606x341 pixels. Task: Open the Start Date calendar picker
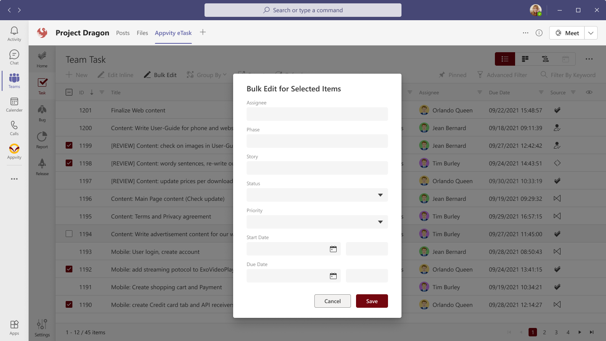(333, 249)
